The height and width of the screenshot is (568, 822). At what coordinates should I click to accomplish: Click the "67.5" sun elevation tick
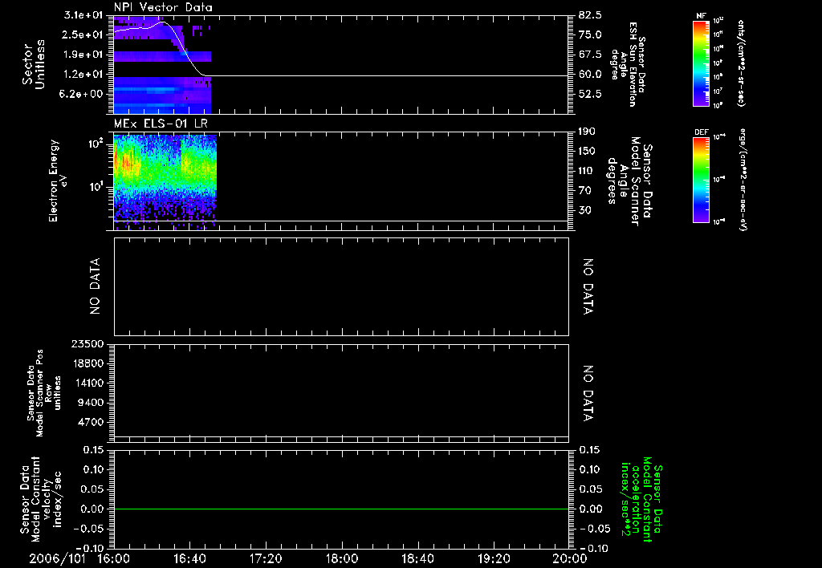pos(590,55)
